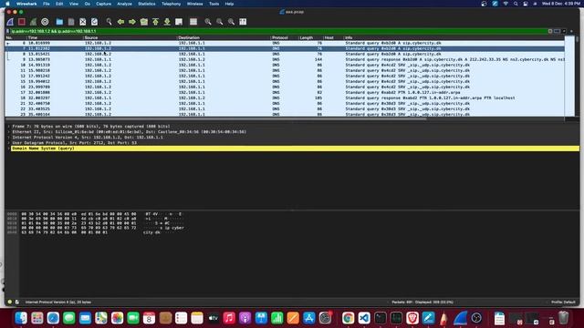Sort packets by the Destination column
Screen dimensions: 584x328
click(224, 38)
